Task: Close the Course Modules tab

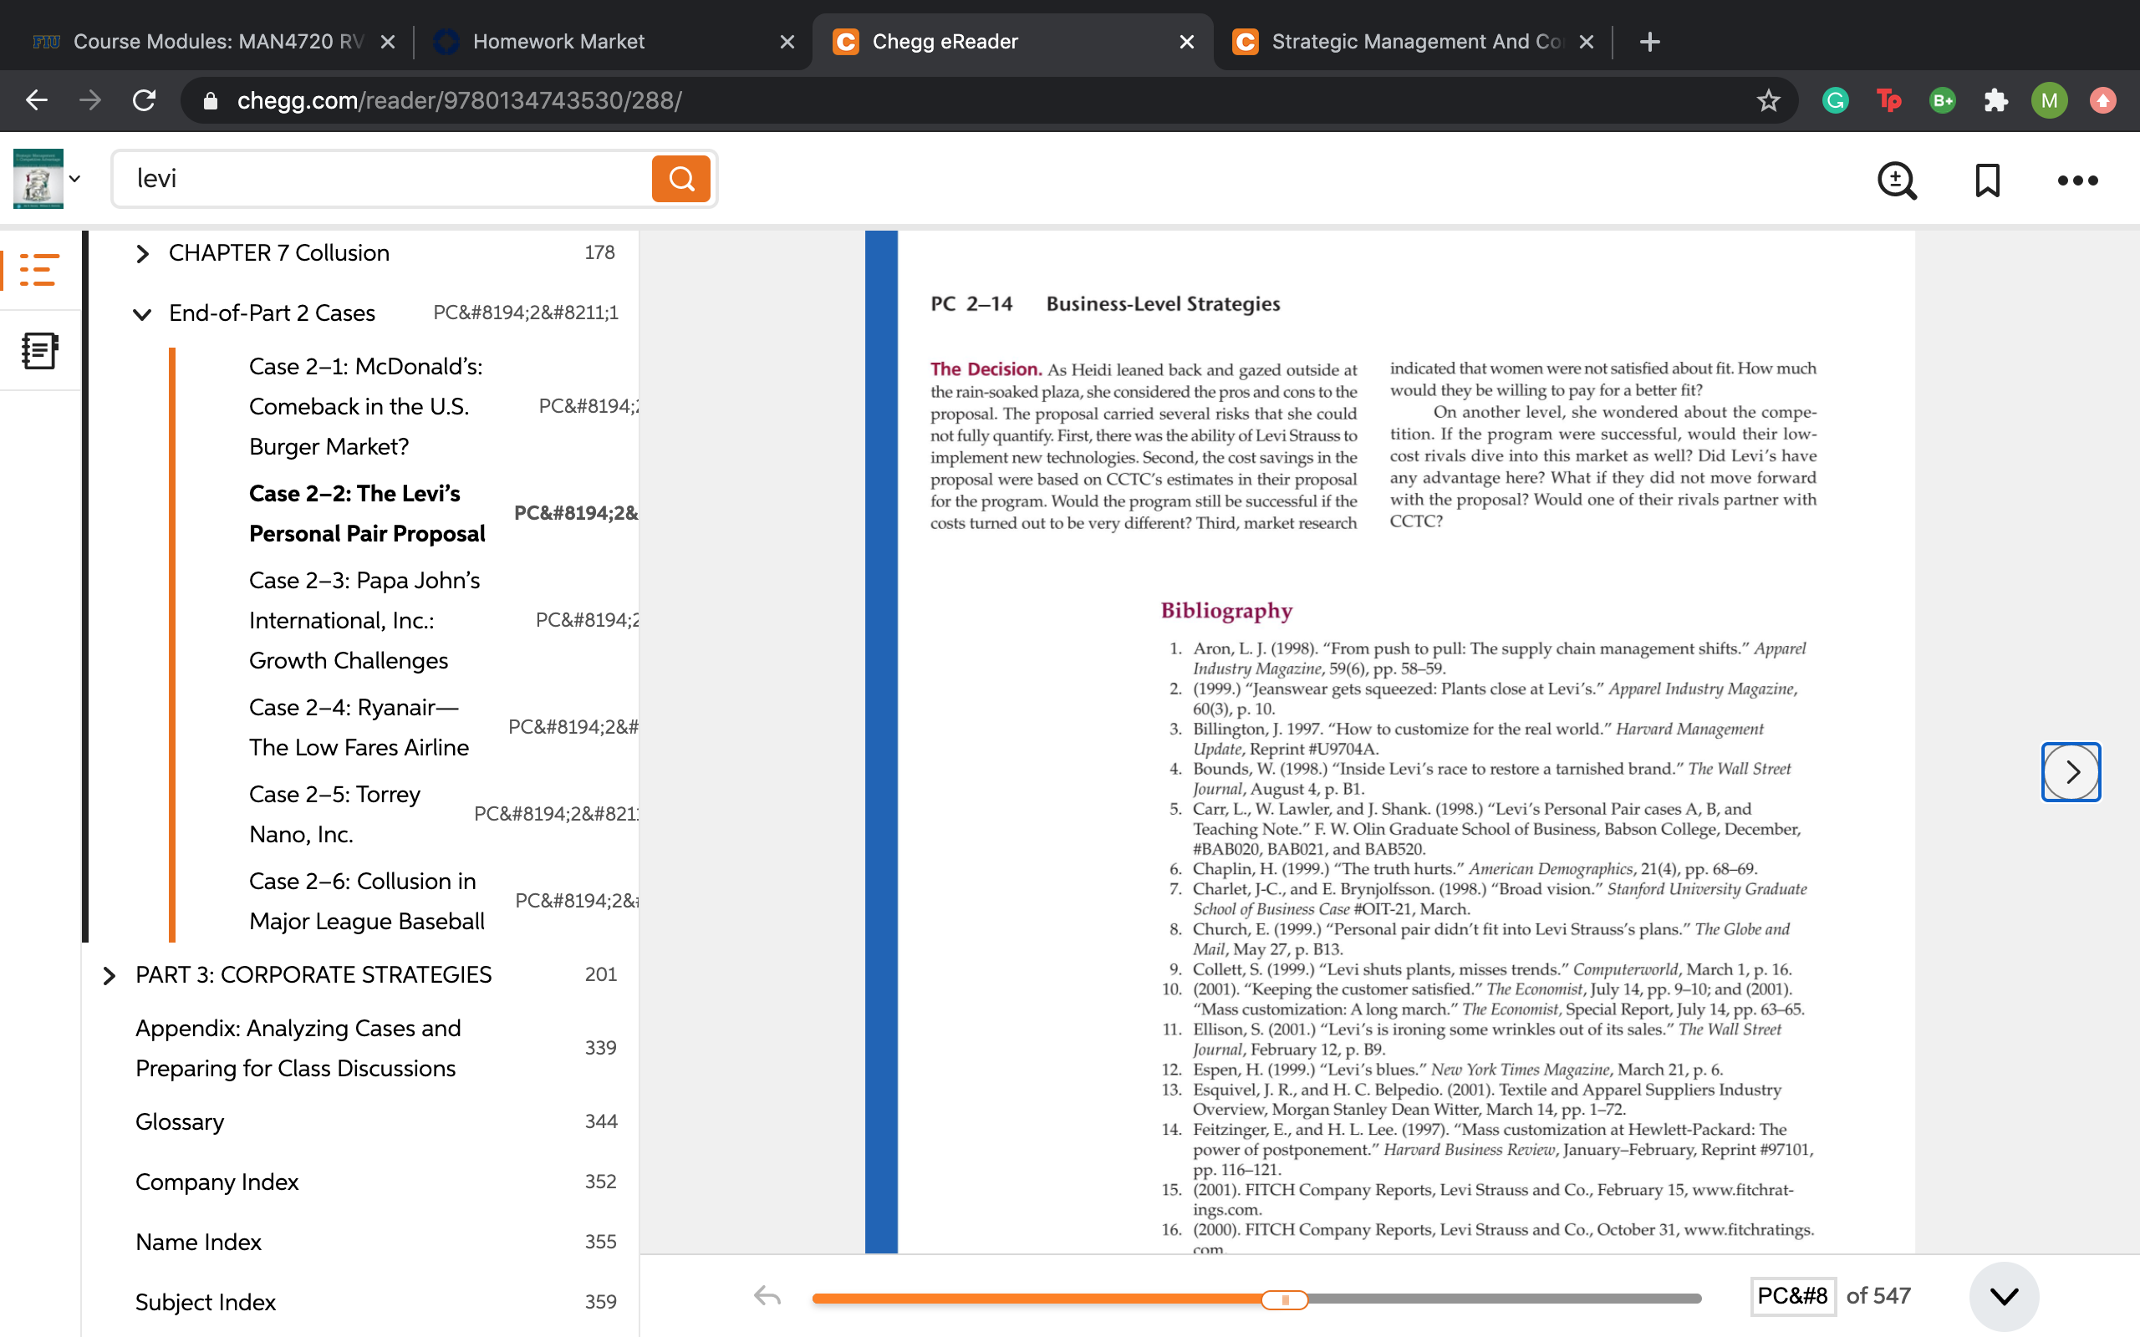Action: (387, 42)
